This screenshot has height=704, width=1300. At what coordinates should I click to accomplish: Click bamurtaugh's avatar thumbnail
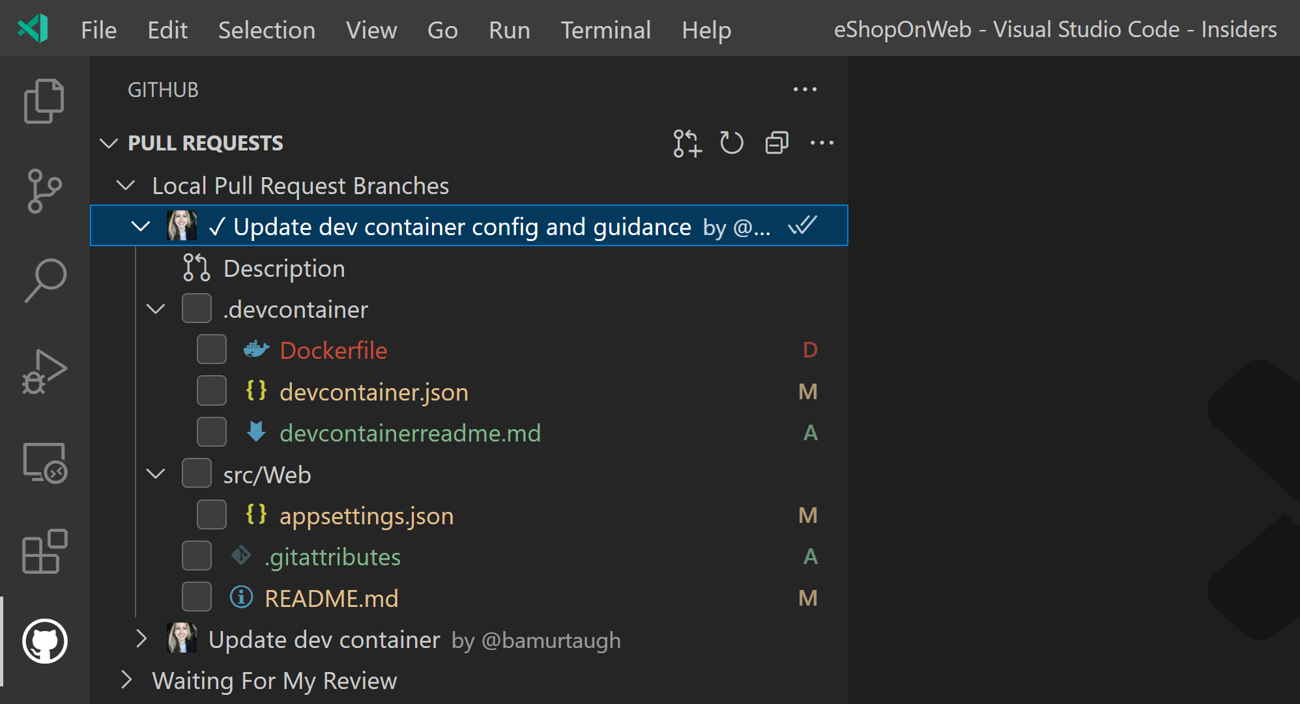pyautogui.click(x=182, y=226)
